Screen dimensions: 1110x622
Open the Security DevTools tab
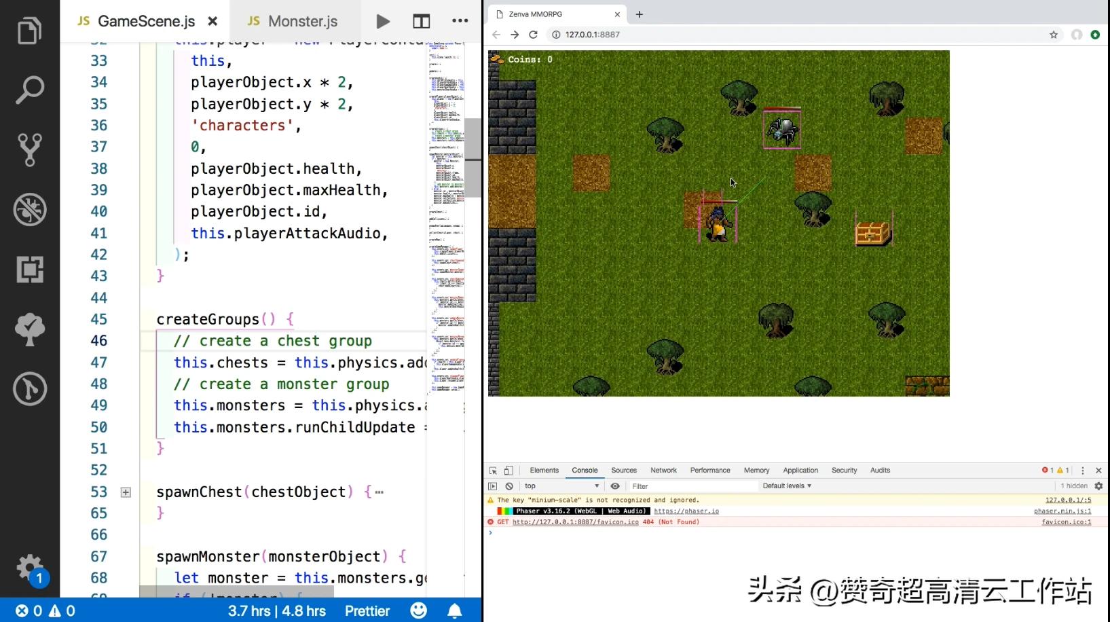[845, 471]
